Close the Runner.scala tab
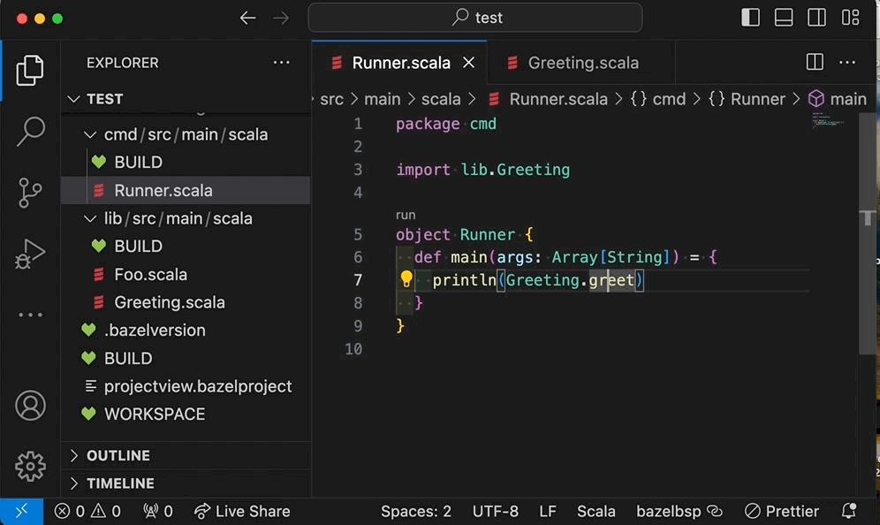Screen dimensions: 880x525 pyautogui.click(x=468, y=63)
